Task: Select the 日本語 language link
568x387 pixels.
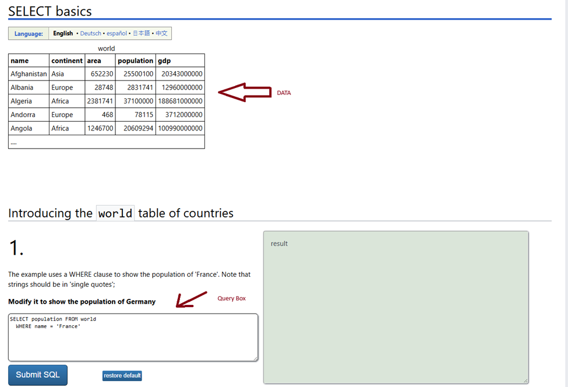Action: 141,34
